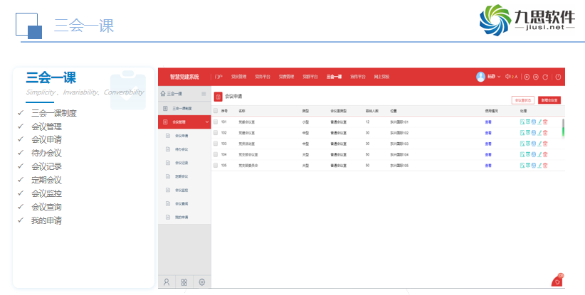Click the power/logout icon in header
The image size is (585, 295).
(558, 77)
